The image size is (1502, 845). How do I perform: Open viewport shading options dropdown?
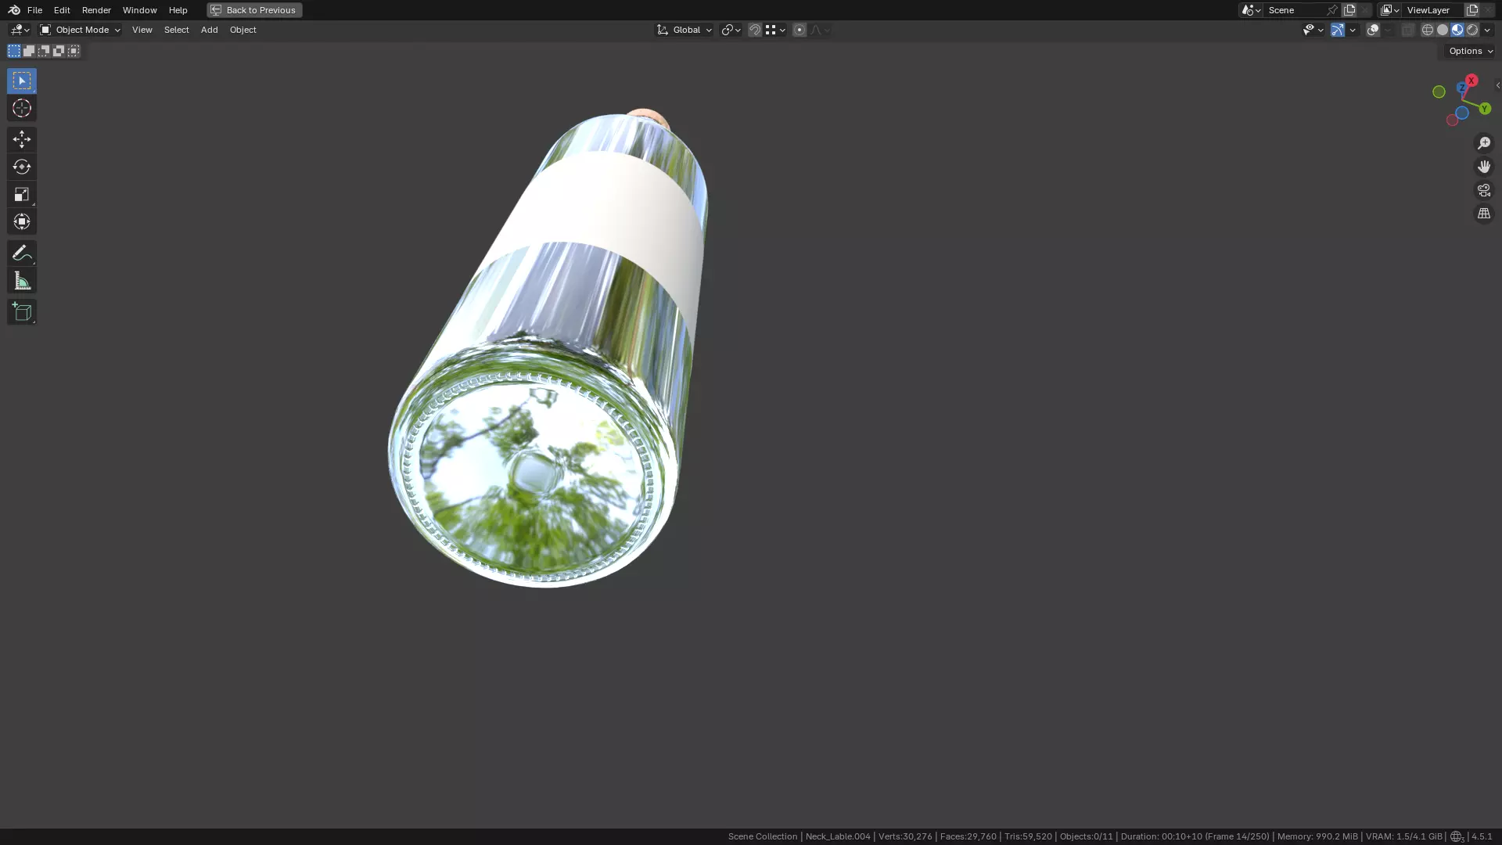coord(1488,30)
